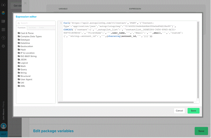
Task: Select the 'Get dat' tab in background
Action: click(x=17, y=6)
